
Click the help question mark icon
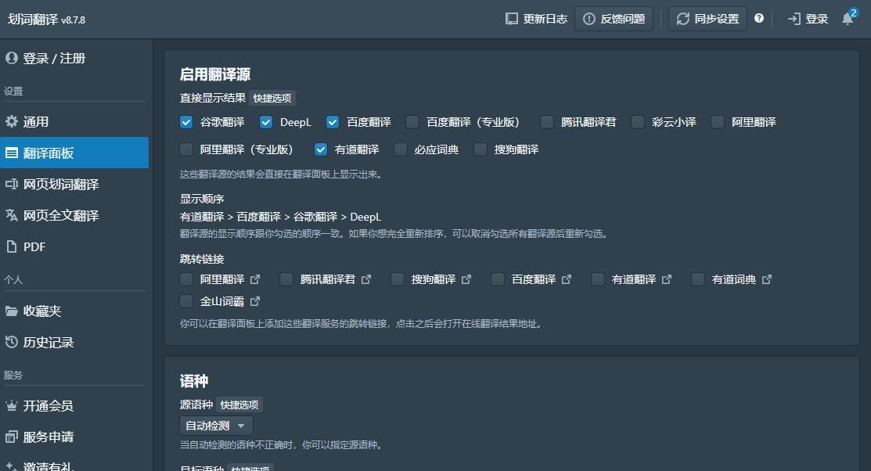tap(758, 18)
